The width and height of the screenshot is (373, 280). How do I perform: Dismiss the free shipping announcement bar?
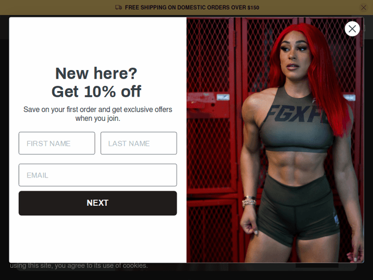click(x=364, y=7)
